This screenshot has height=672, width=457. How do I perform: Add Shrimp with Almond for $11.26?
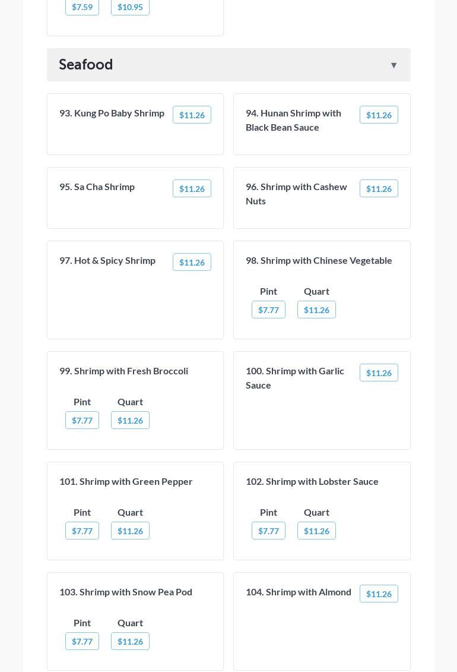click(x=379, y=594)
